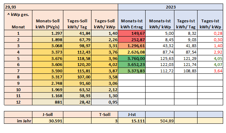The height and width of the screenshot is (133, 226).
Task: Select the cell containing 29,93
Action: (61, 7)
